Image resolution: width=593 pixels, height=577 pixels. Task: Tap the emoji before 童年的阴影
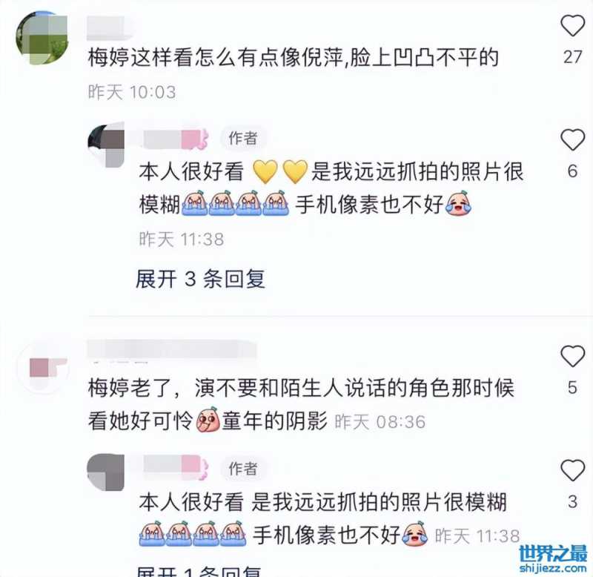point(208,420)
